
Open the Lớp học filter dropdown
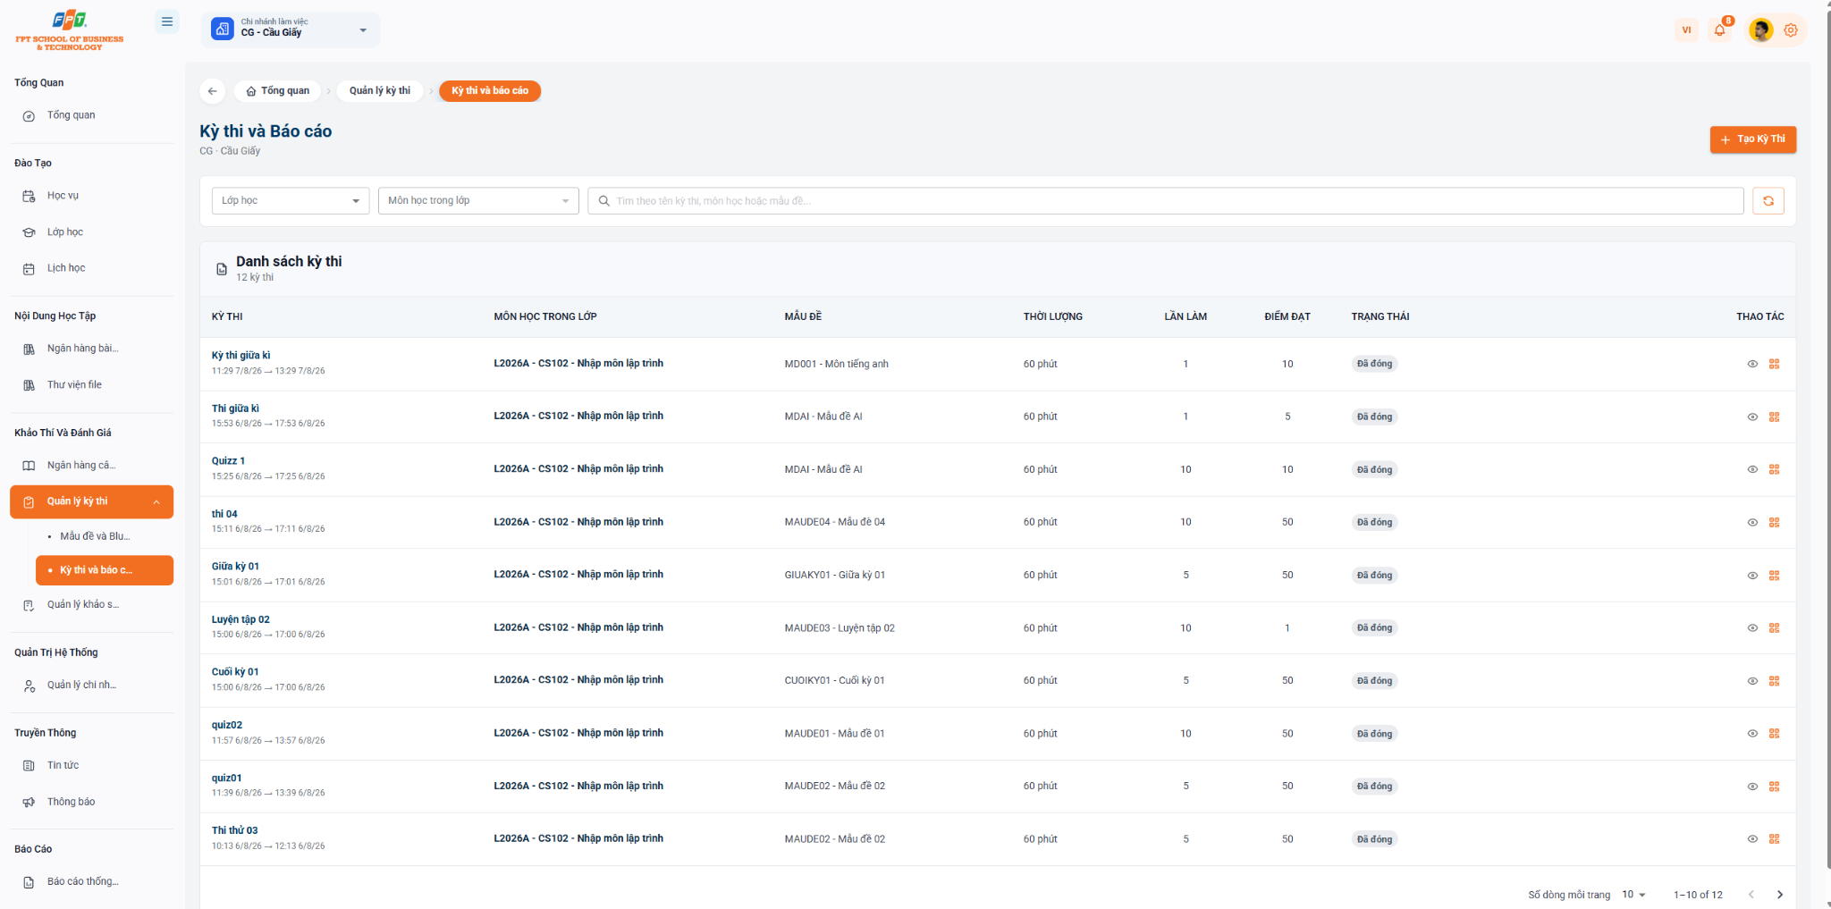(291, 201)
